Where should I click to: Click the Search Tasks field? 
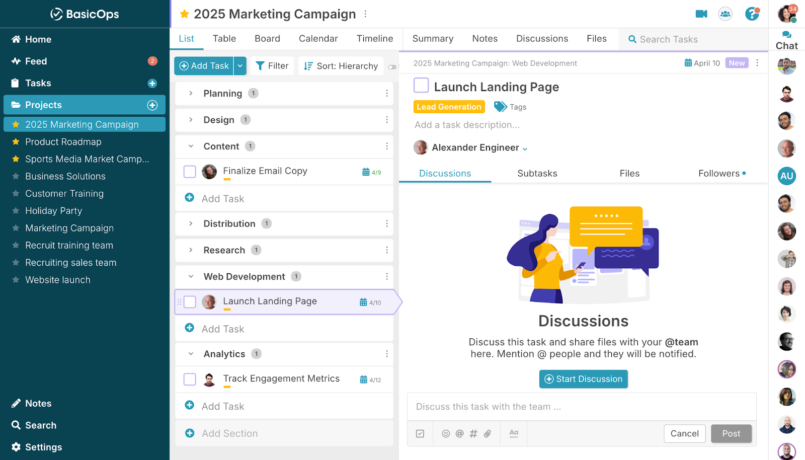668,39
